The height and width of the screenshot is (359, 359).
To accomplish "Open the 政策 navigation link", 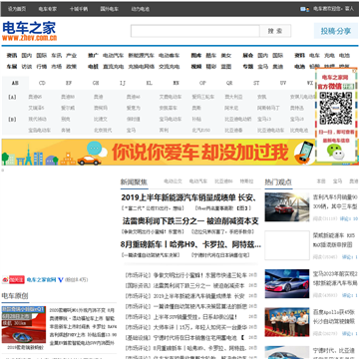I will click(72, 67).
